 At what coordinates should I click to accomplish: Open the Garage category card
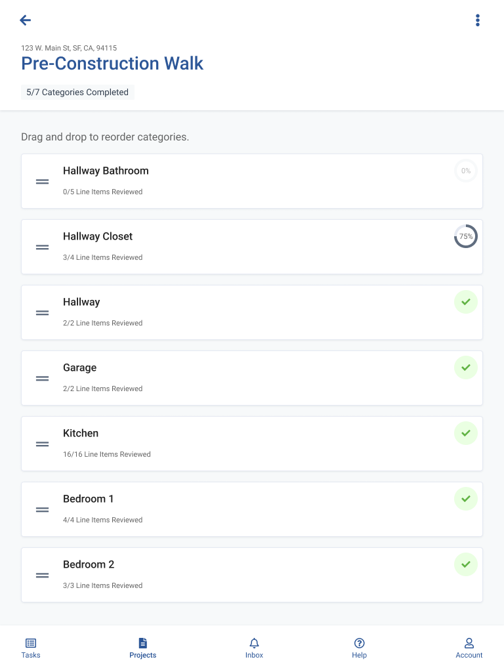click(252, 378)
